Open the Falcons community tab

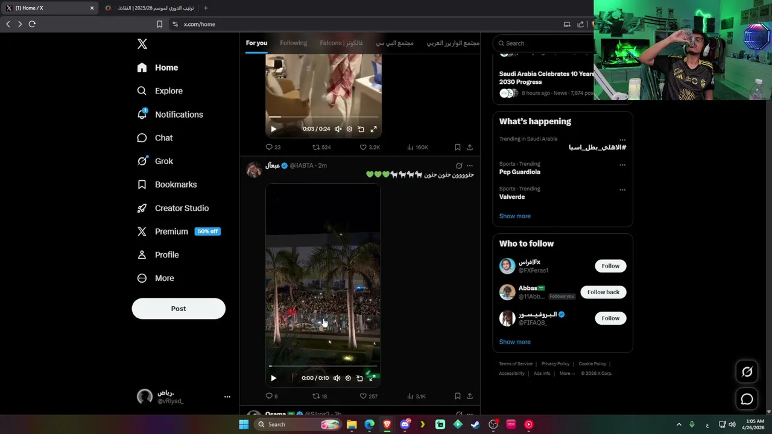(x=341, y=43)
